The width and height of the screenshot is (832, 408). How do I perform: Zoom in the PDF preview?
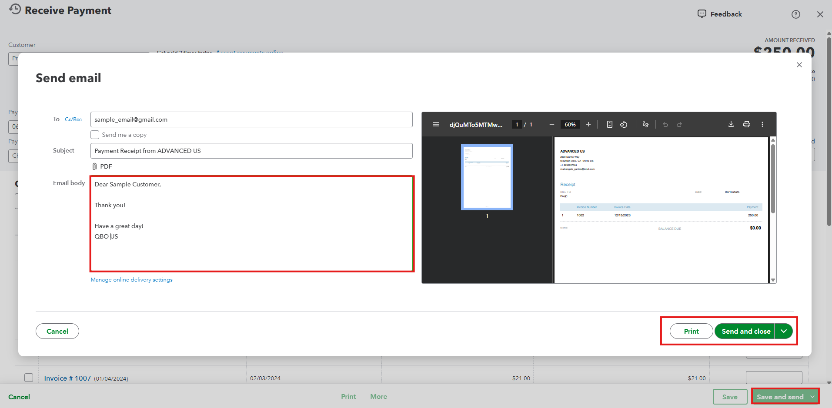[588, 125]
